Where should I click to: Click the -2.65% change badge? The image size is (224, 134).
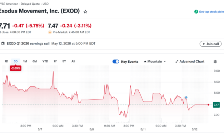[x=16, y=68]
